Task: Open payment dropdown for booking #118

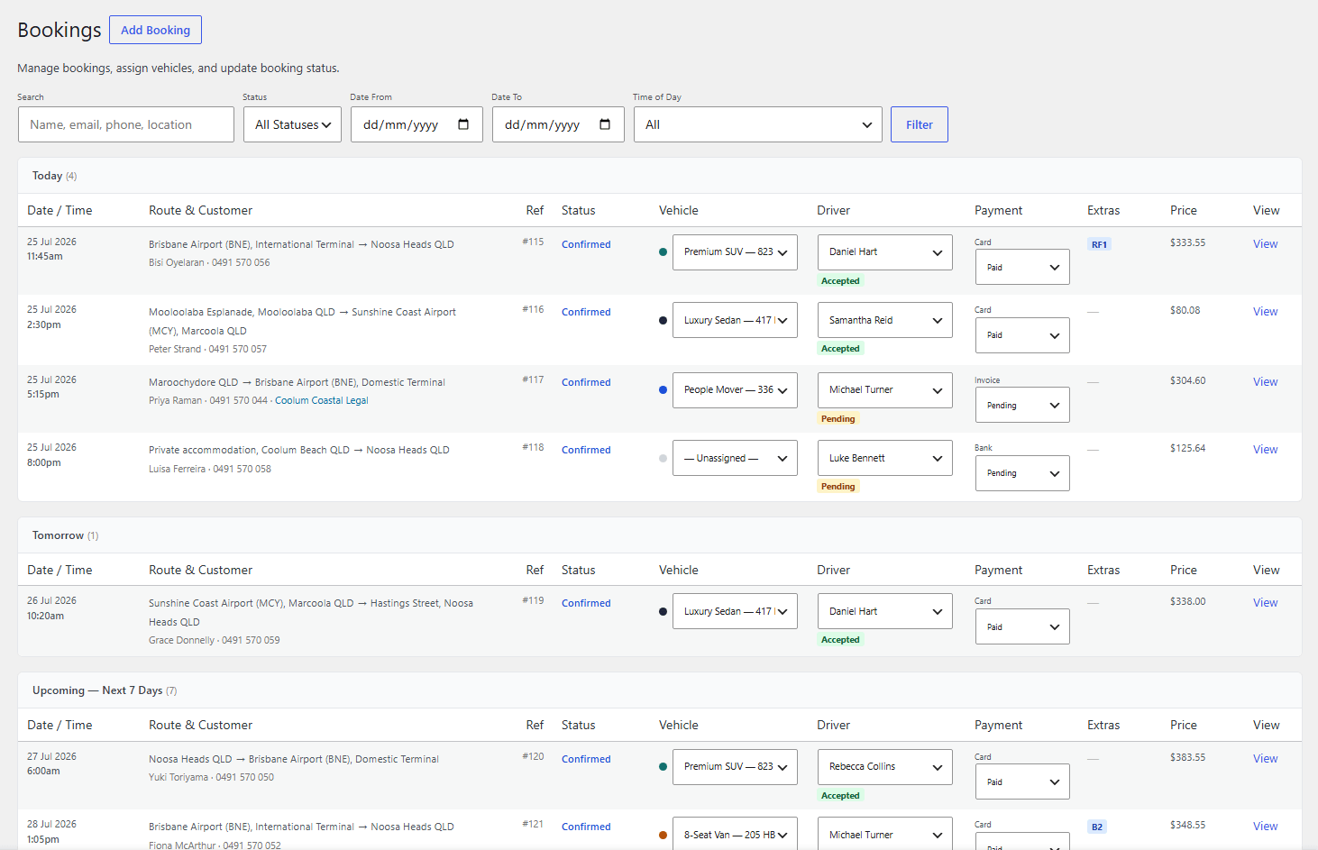Action: pos(1022,473)
